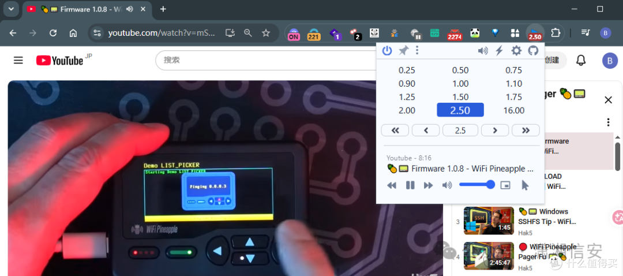Open YouTube notifications bell

point(581,61)
